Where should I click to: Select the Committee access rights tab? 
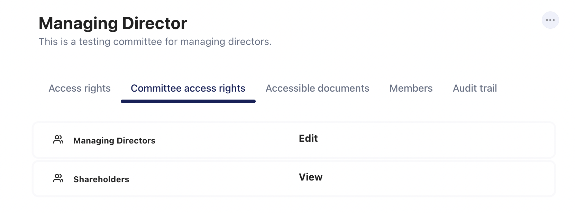coord(188,89)
